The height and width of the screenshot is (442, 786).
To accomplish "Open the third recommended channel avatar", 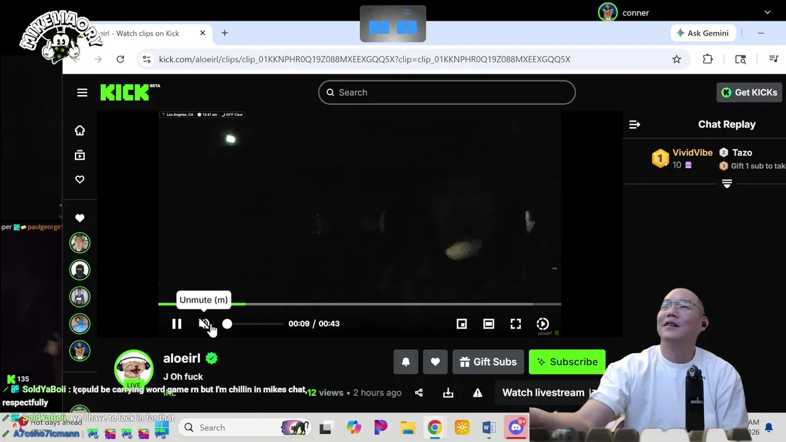I will click(x=80, y=297).
